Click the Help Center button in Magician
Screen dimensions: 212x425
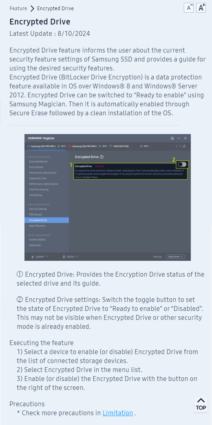pyautogui.click(x=176, y=257)
